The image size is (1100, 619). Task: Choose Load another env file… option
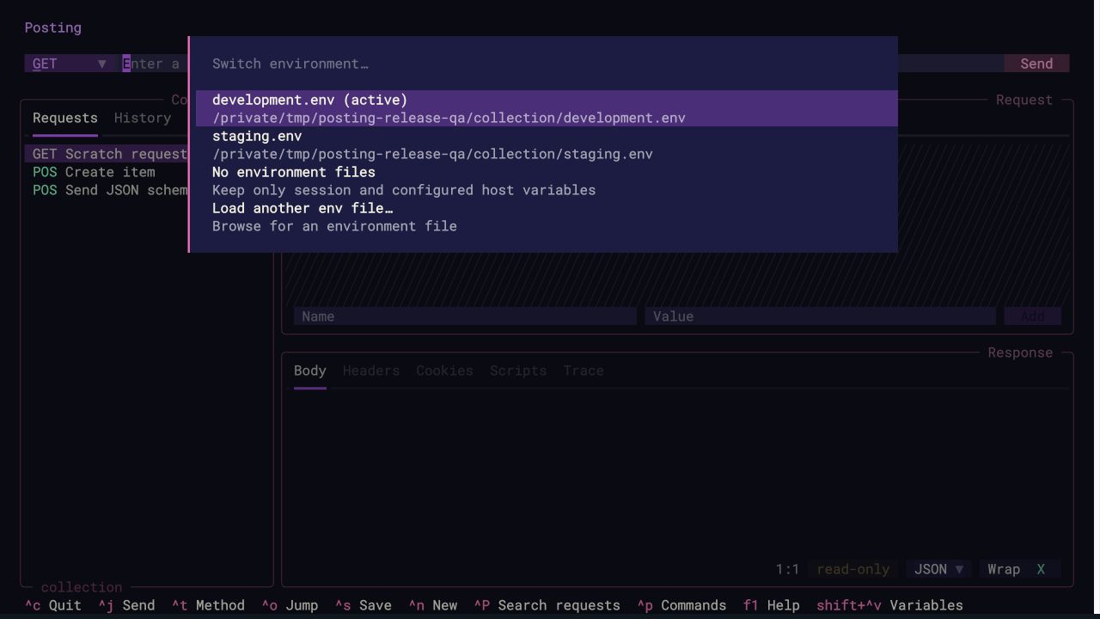pos(547,217)
